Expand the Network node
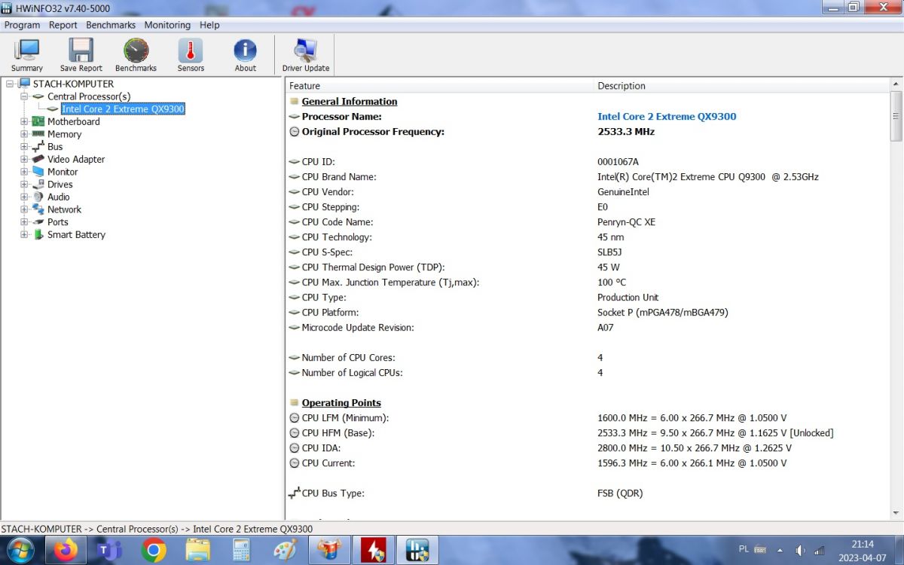The height and width of the screenshot is (565, 904). (x=24, y=209)
